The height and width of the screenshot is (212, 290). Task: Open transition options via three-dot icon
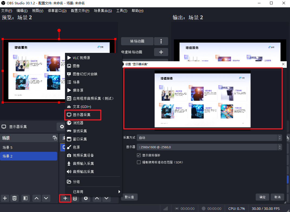(161, 41)
